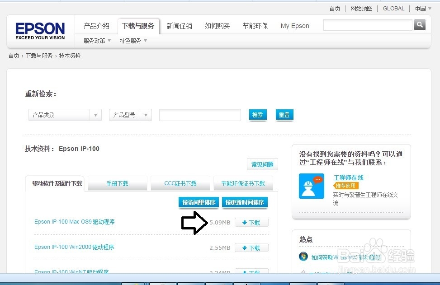Open the 特色服务 dropdown menu
The width and height of the screenshot is (440, 285).
pyautogui.click(x=133, y=41)
